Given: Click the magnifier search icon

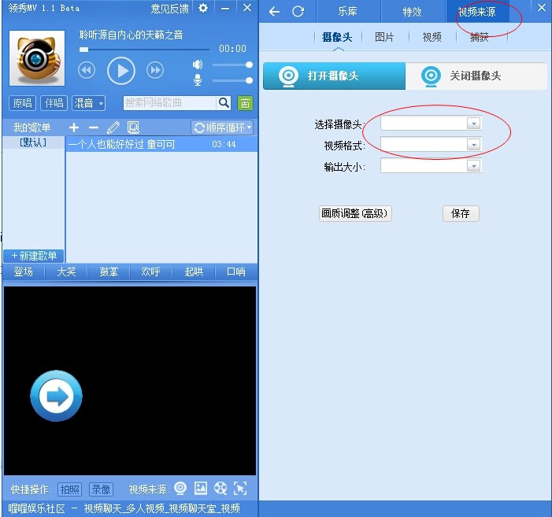Looking at the screenshot, I should (224, 103).
